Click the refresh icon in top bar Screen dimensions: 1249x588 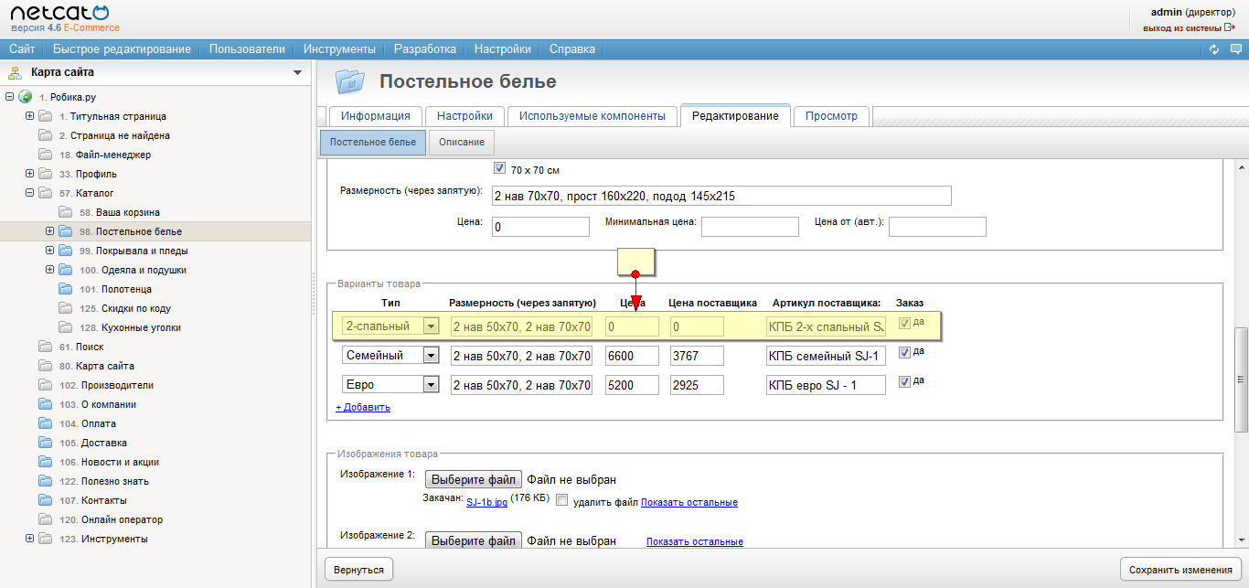pos(1214,49)
